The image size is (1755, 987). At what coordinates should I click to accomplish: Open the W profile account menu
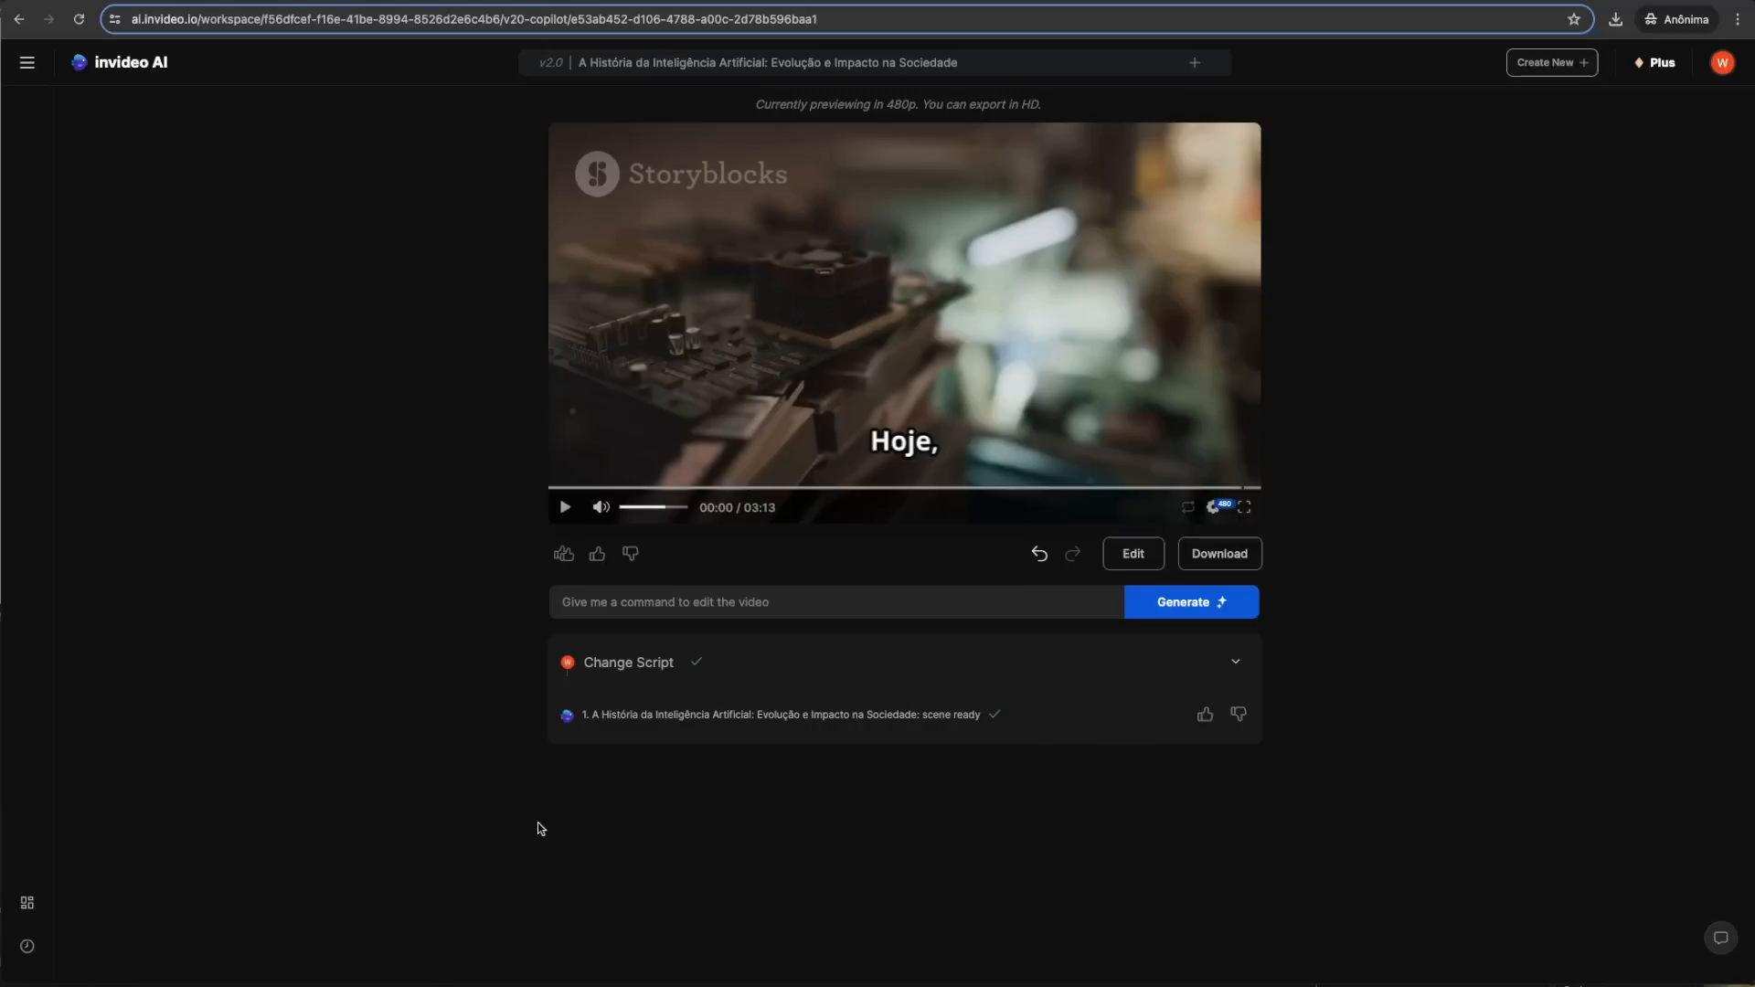(x=1722, y=62)
